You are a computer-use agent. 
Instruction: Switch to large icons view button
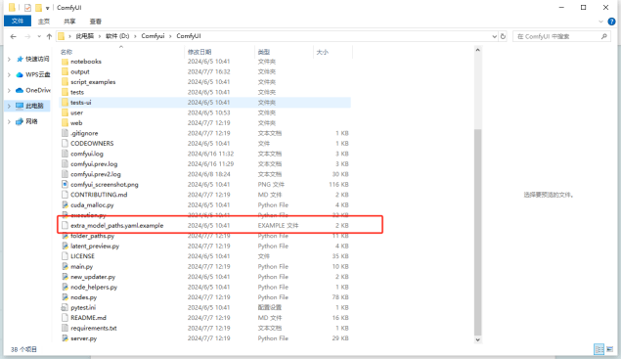(610, 349)
